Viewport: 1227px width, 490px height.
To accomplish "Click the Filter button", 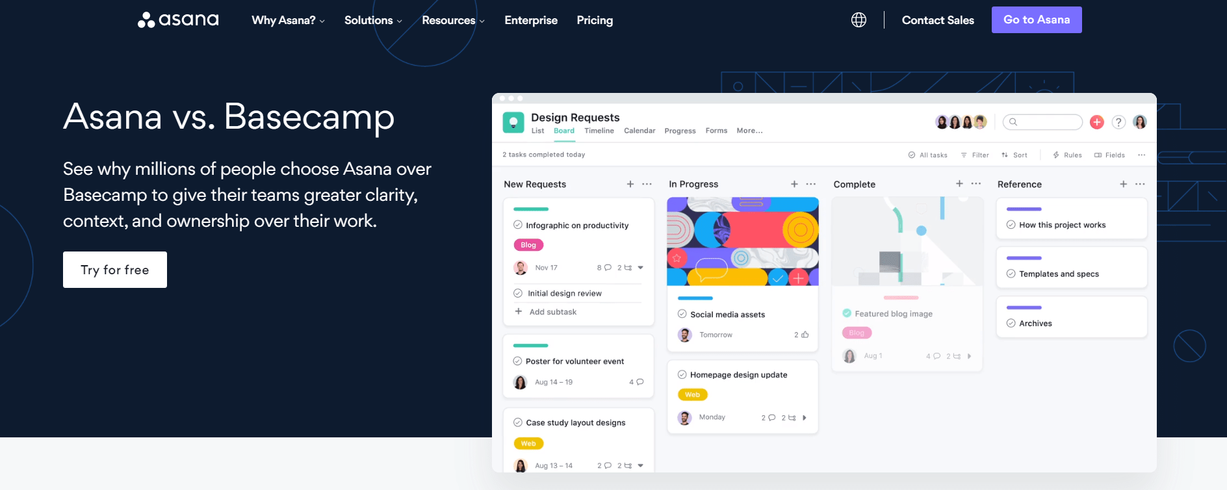I will click(975, 155).
